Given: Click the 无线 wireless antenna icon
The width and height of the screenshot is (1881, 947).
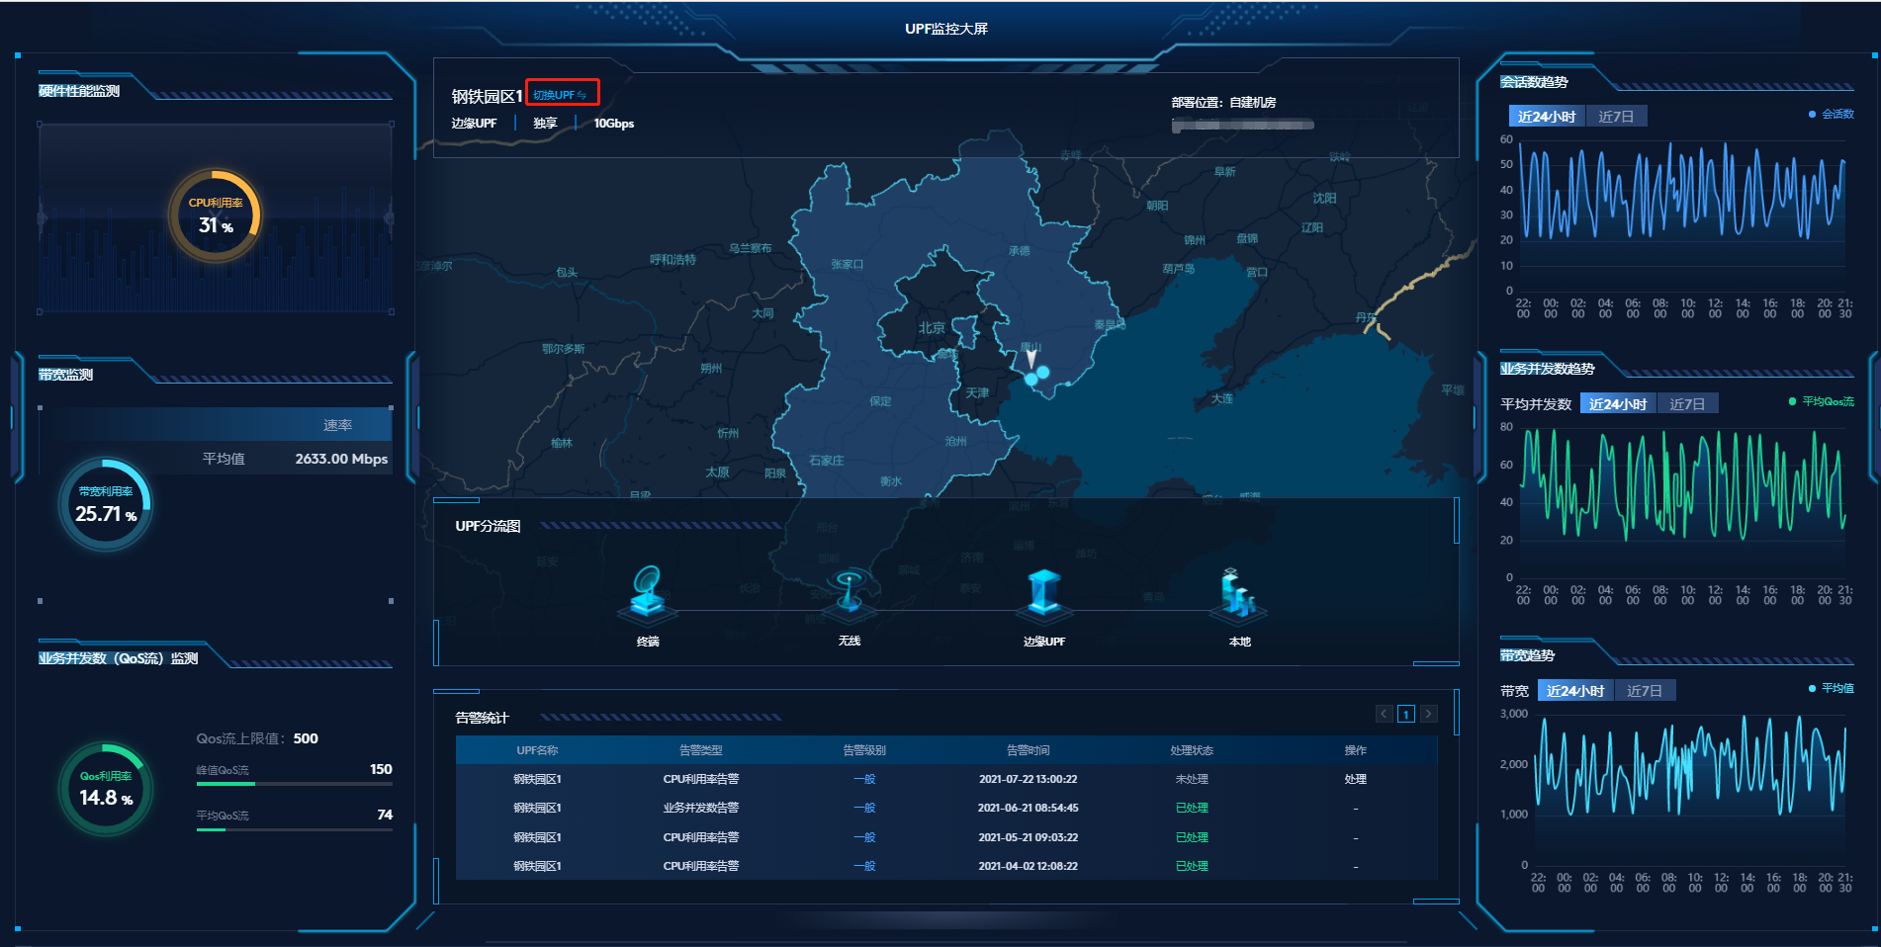Looking at the screenshot, I should pyautogui.click(x=849, y=593).
